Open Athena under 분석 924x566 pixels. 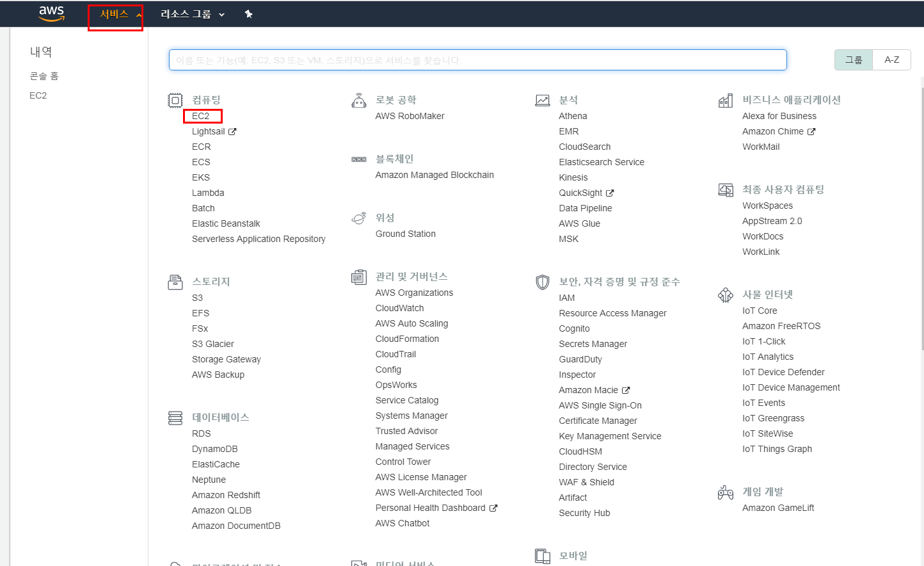point(573,116)
